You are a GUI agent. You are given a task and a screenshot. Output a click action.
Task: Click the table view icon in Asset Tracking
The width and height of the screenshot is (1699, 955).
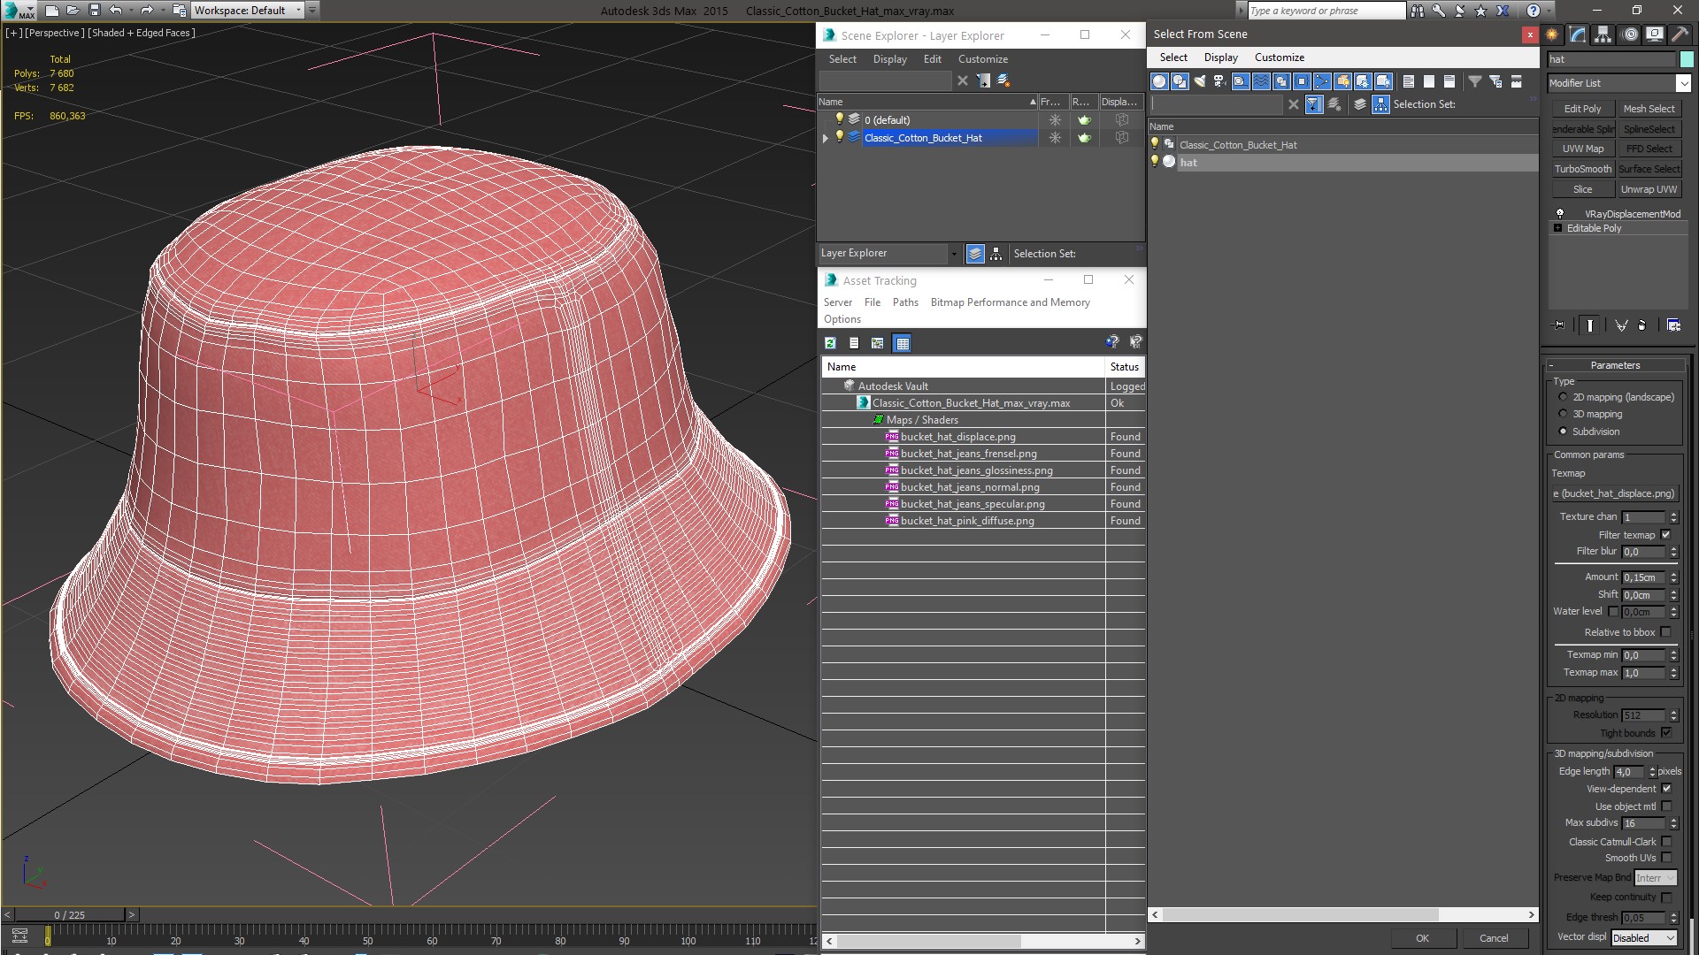pyautogui.click(x=902, y=343)
